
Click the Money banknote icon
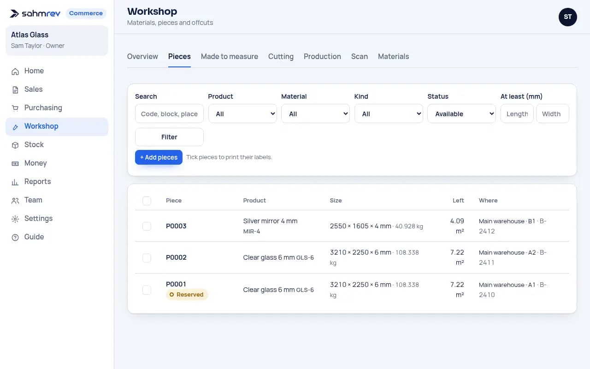pos(15,163)
